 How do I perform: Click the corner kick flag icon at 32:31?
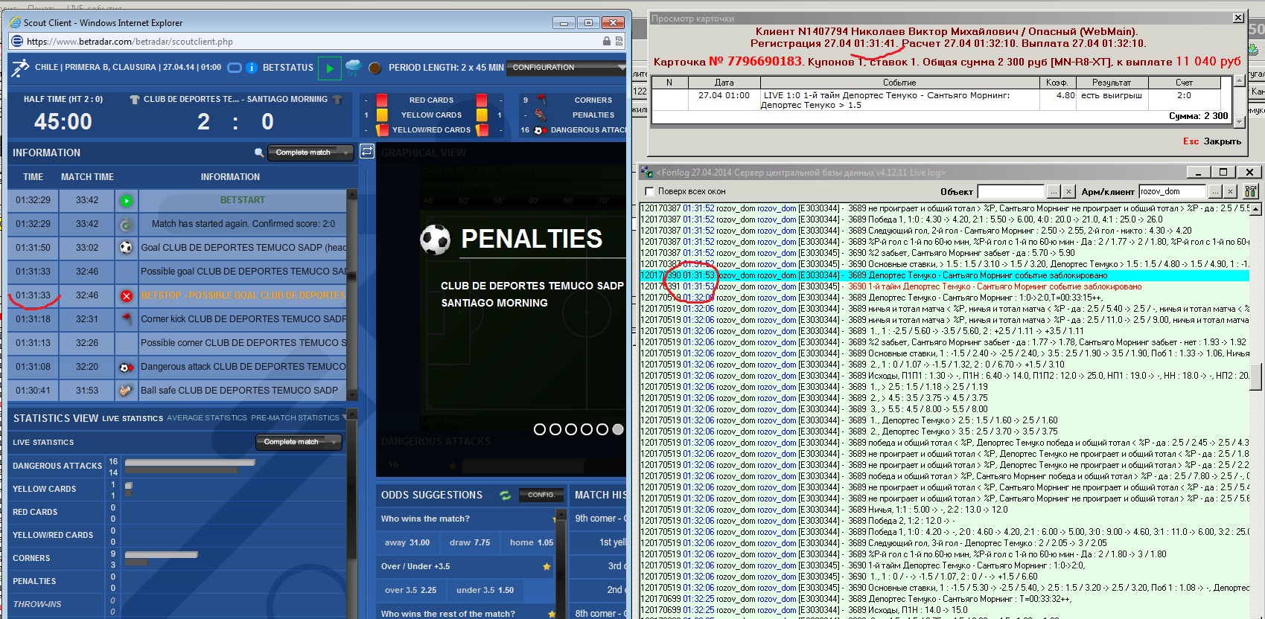(127, 319)
